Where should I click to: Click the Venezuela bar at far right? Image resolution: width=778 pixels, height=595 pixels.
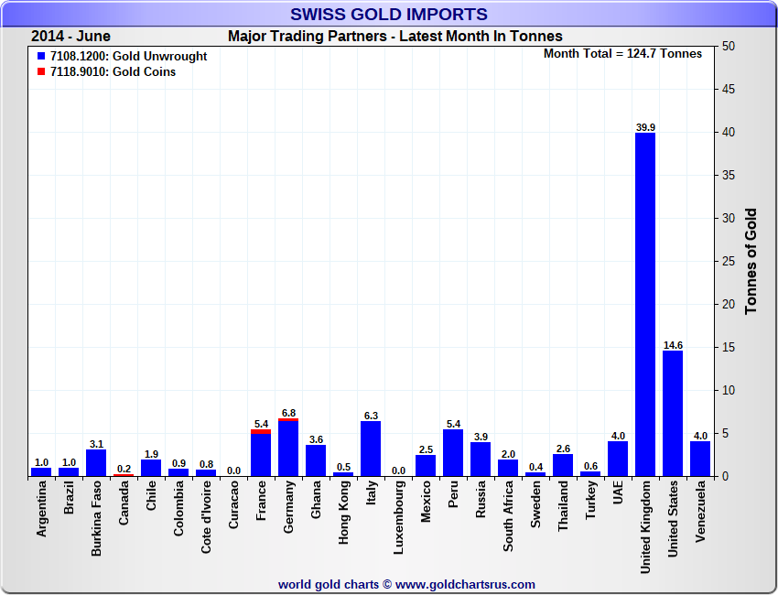click(x=700, y=459)
